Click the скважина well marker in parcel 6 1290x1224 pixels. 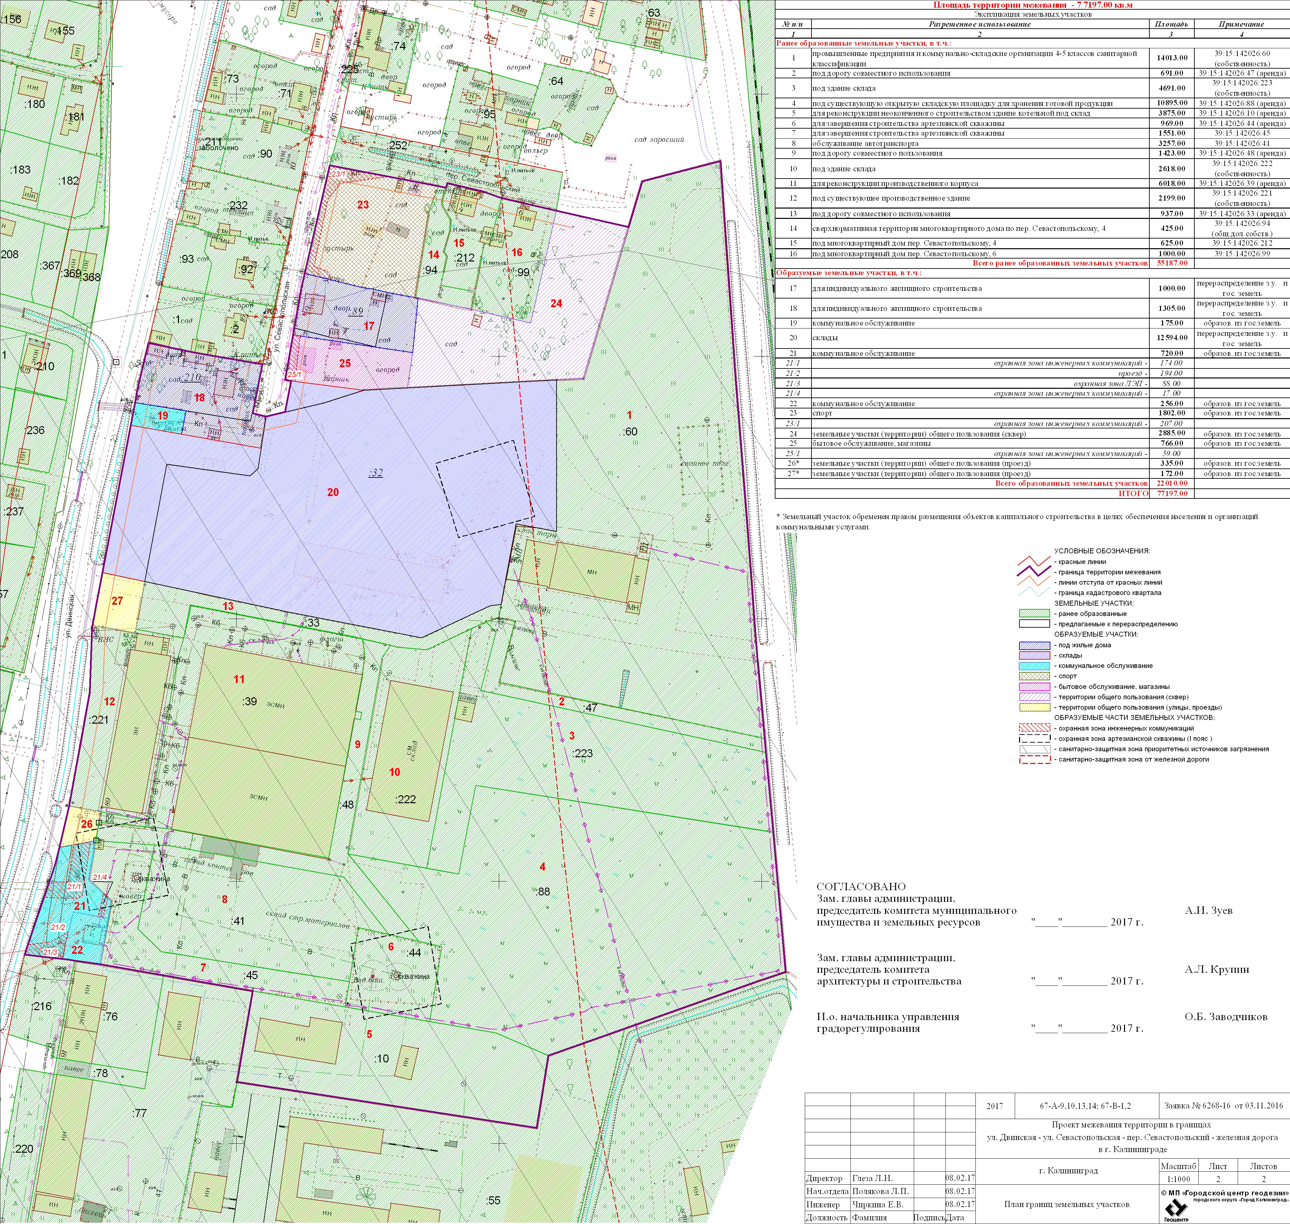point(396,975)
